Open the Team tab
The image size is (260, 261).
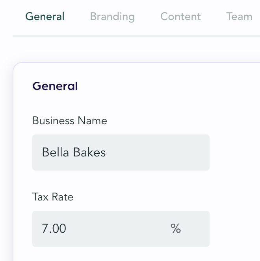[239, 17]
